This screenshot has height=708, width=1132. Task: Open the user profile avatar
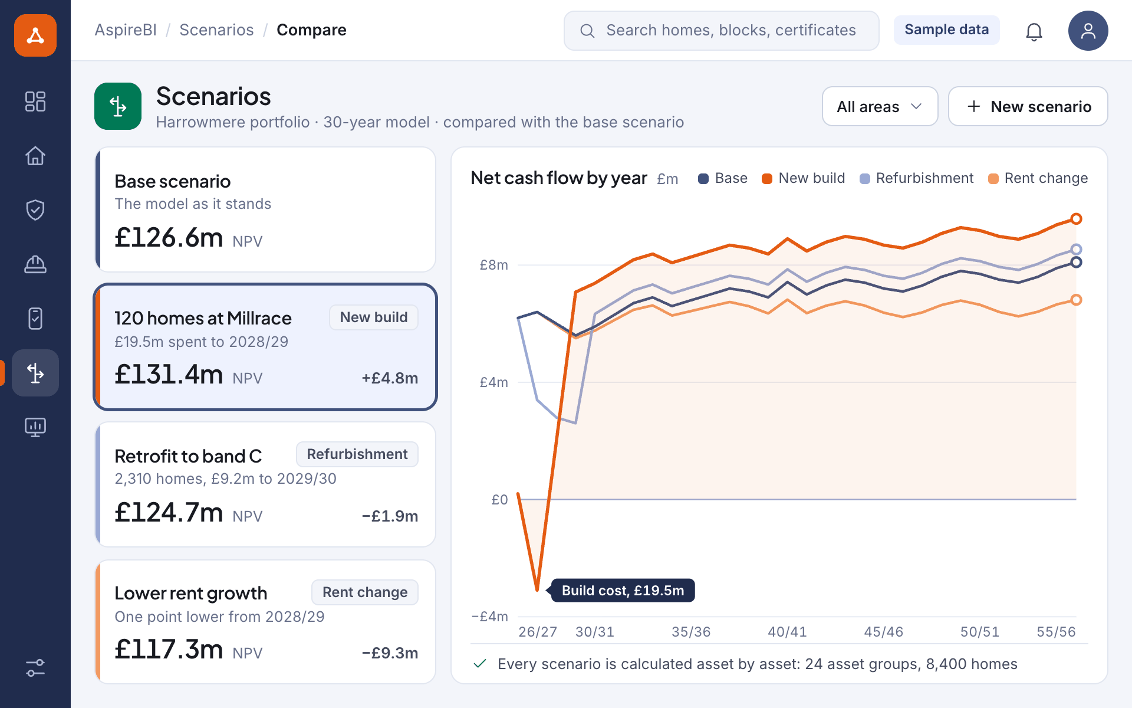[x=1088, y=31]
